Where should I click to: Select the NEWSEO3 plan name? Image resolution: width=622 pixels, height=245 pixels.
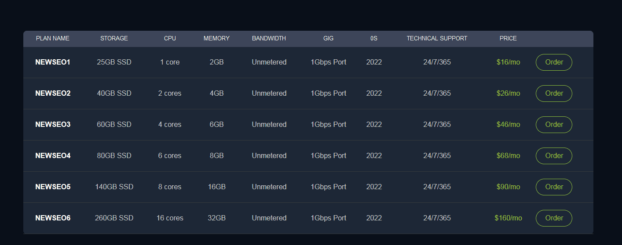coord(53,125)
